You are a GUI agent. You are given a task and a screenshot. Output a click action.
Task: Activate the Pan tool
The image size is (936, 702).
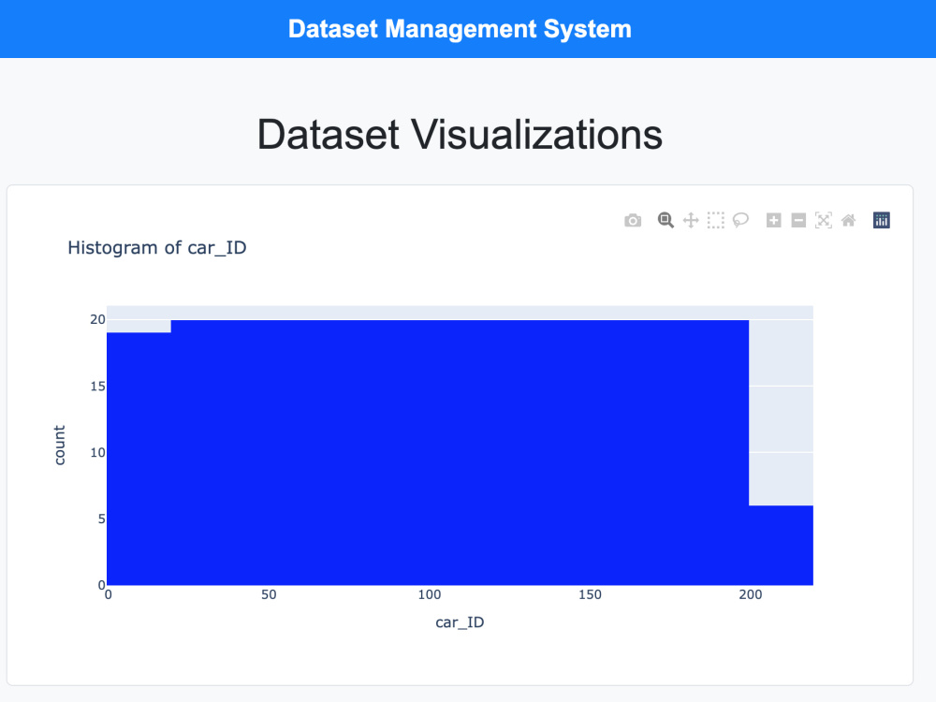click(691, 220)
